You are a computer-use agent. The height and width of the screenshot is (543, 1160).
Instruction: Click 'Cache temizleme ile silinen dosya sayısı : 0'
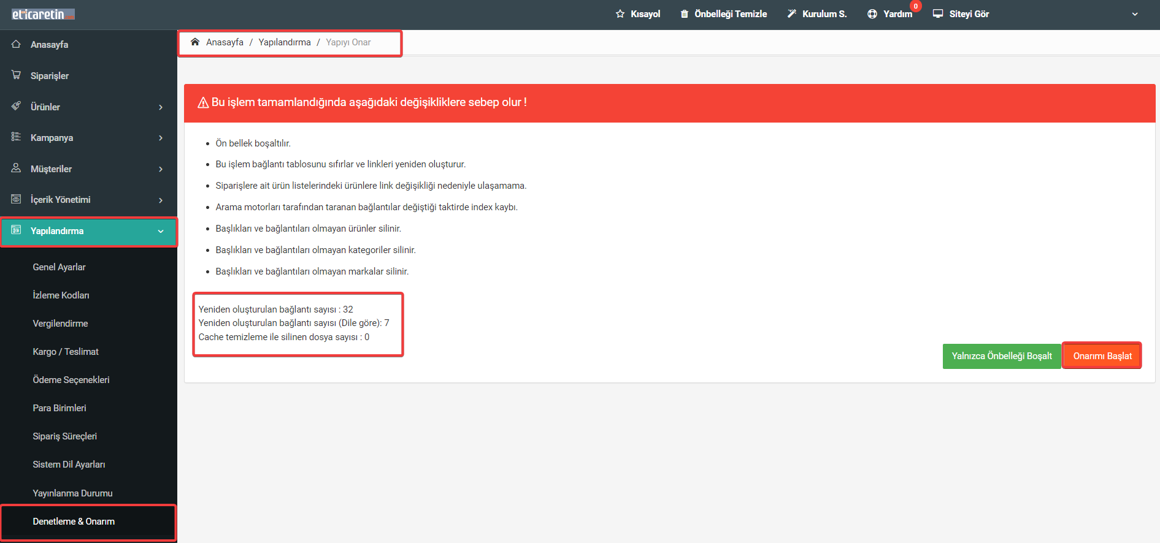click(x=284, y=337)
